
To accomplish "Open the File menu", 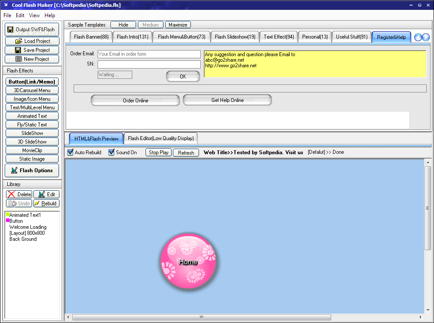I will (7, 15).
